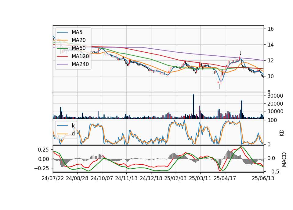Screen dimensions: 293x210
Task: Click the 25/03/11 date axis label
Action: [200, 178]
